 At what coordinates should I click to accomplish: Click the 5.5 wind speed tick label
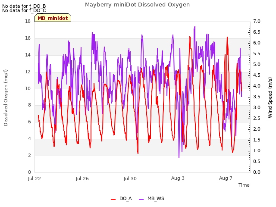(x=257, y=53)
